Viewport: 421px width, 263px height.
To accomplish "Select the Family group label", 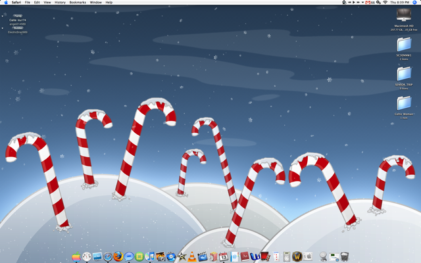I will tap(18, 16).
